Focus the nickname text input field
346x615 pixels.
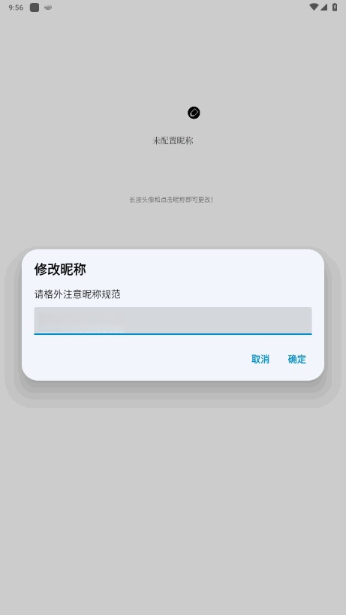(173, 321)
